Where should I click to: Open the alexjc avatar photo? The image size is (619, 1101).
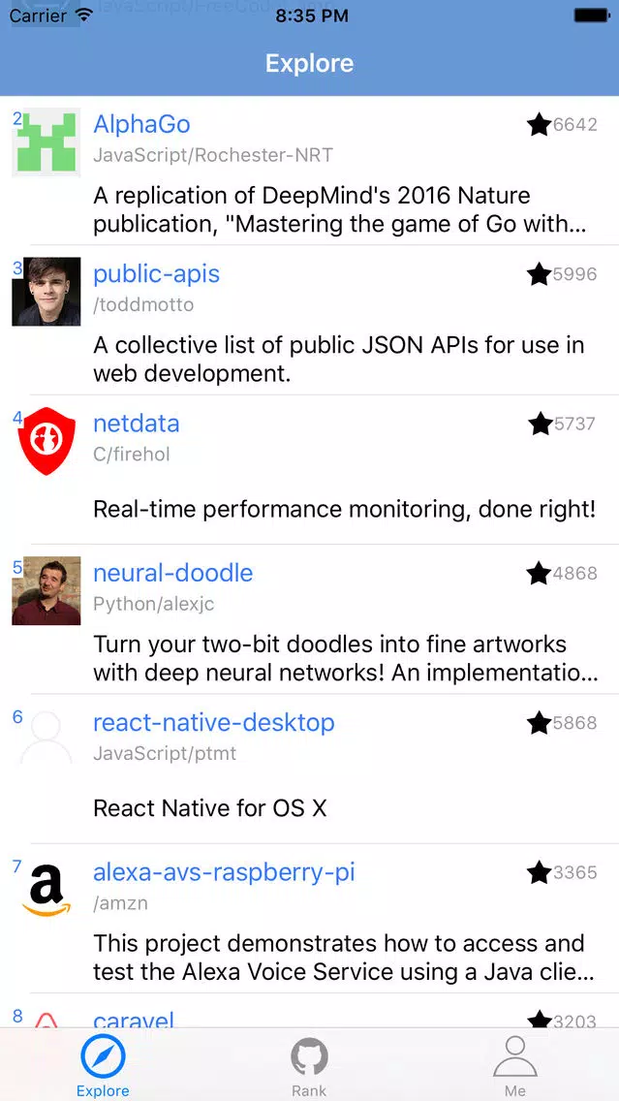46,590
